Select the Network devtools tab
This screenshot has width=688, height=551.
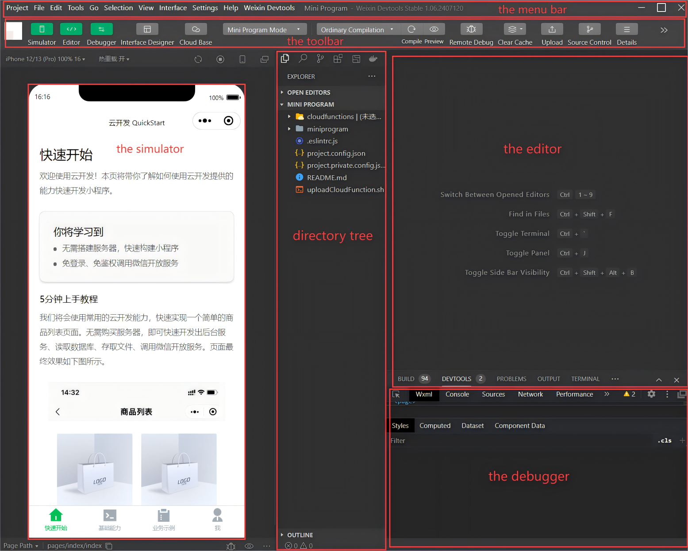tap(530, 394)
